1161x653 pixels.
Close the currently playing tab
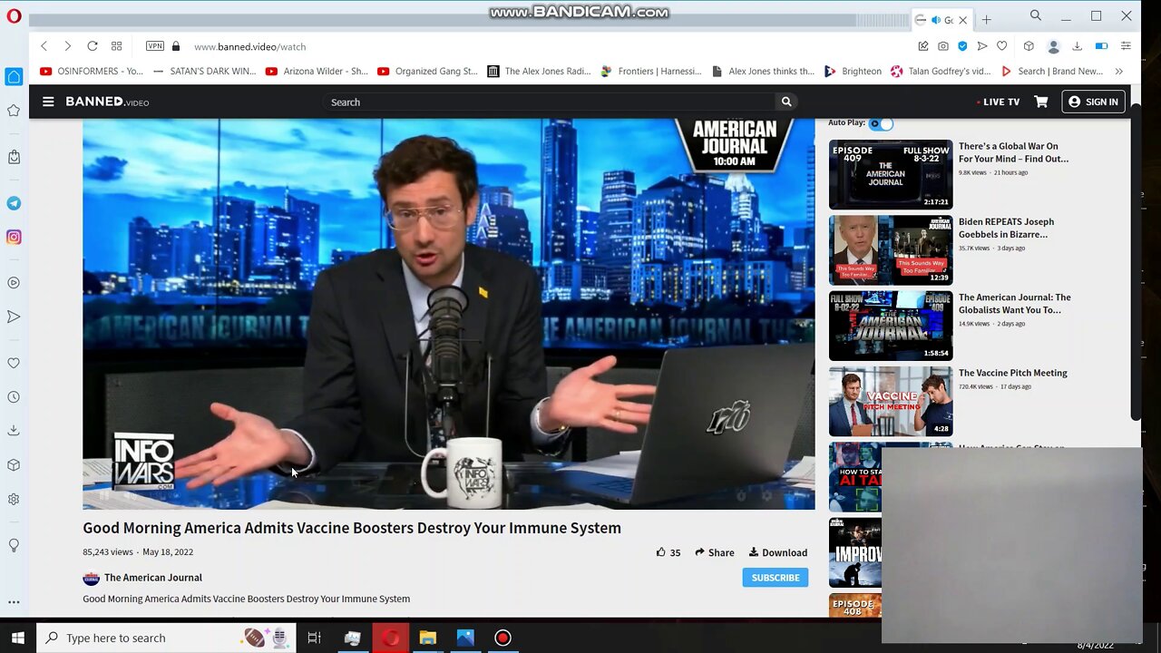pos(963,20)
